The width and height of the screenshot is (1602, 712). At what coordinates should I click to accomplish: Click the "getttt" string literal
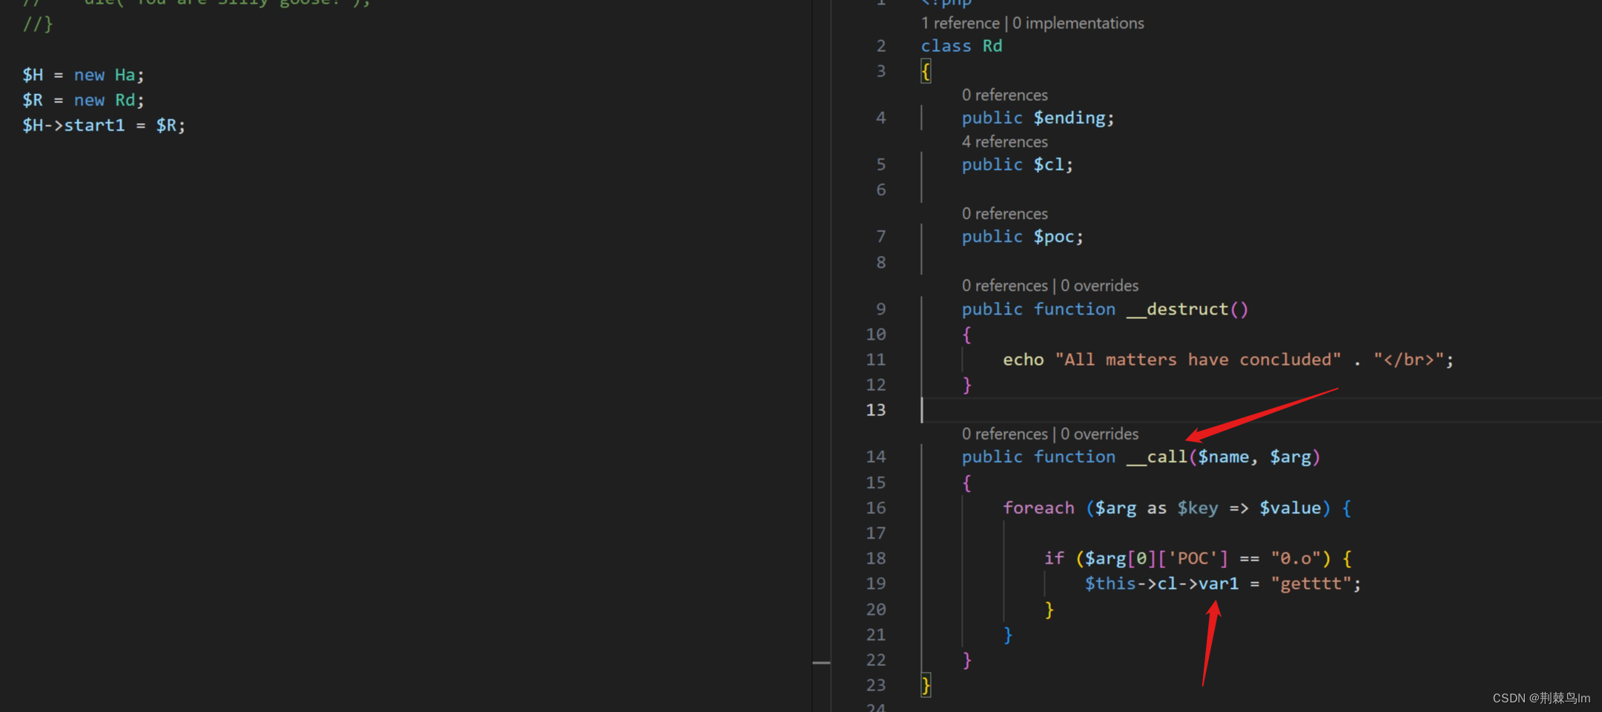tap(1311, 584)
